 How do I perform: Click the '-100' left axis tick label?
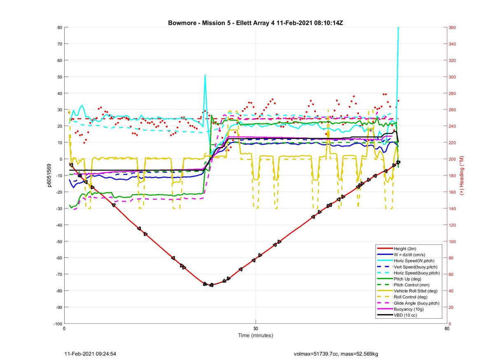tap(58, 324)
